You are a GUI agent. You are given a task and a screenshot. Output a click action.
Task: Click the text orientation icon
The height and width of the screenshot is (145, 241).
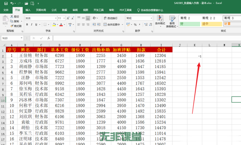pos(94,18)
